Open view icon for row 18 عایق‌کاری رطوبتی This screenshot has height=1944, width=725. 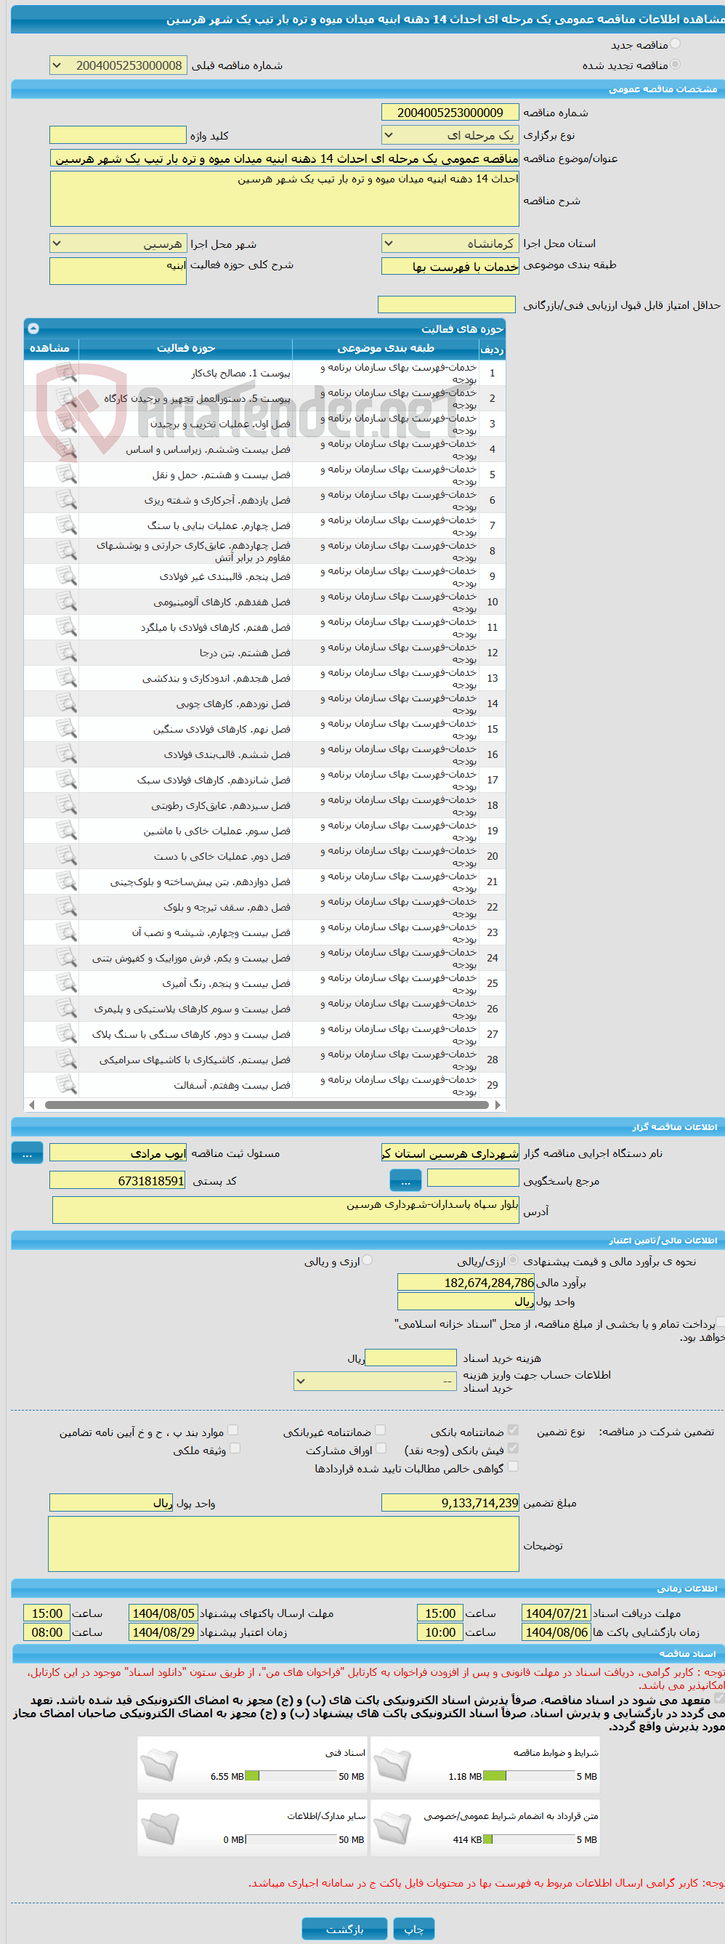pyautogui.click(x=66, y=805)
